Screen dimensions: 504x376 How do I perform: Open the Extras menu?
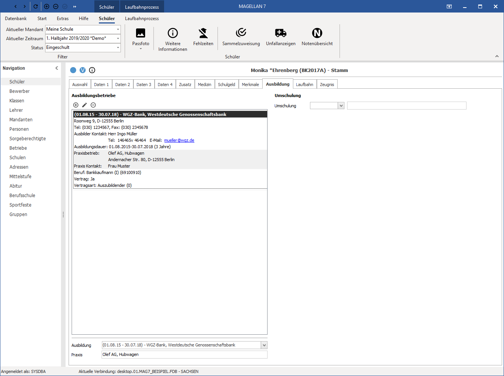point(63,19)
